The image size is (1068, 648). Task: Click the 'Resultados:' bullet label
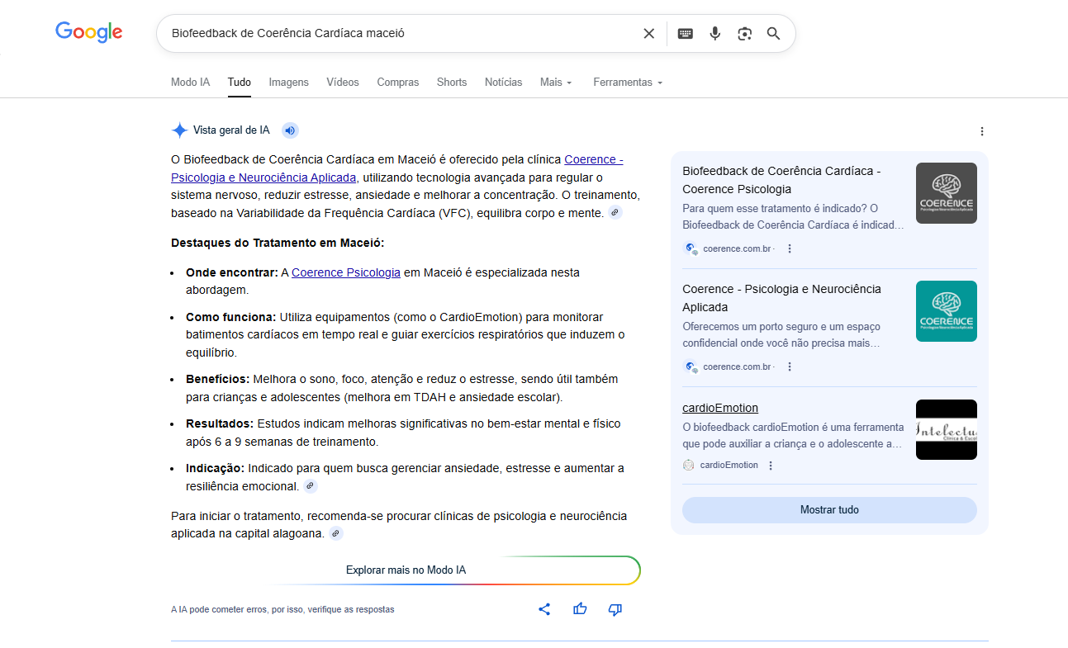click(220, 424)
